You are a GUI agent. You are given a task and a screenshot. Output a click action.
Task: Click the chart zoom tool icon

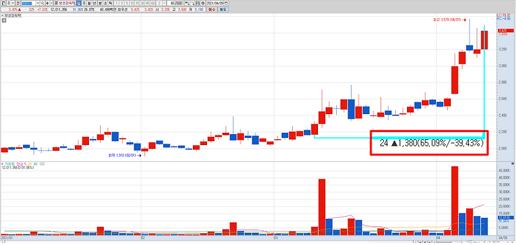(x=192, y=3)
